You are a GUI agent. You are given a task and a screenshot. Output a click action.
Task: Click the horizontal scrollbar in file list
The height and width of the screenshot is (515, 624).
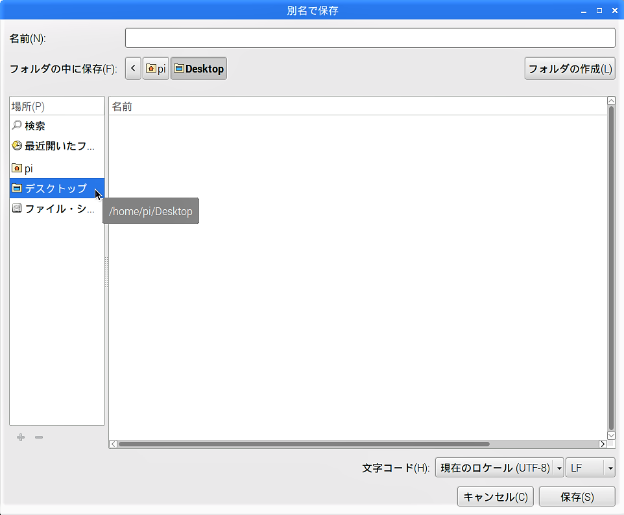click(x=304, y=444)
